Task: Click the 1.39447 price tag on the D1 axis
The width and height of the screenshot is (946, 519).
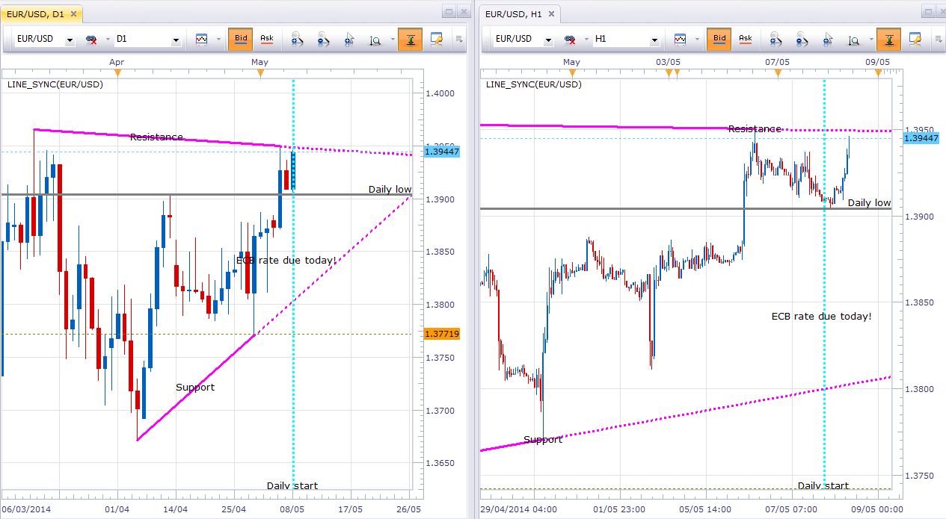Action: (441, 152)
